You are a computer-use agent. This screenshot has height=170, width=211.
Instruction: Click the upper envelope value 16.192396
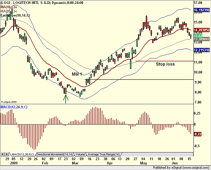(x=202, y=10)
